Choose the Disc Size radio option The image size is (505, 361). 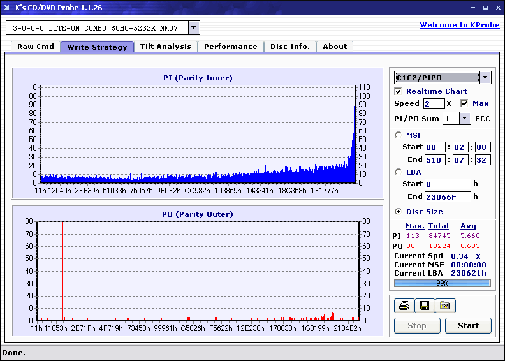(x=399, y=212)
